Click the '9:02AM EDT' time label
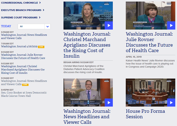 7,64
